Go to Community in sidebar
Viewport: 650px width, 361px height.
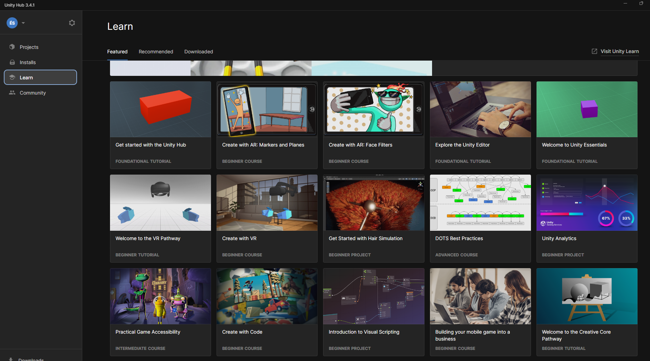[x=40, y=93]
